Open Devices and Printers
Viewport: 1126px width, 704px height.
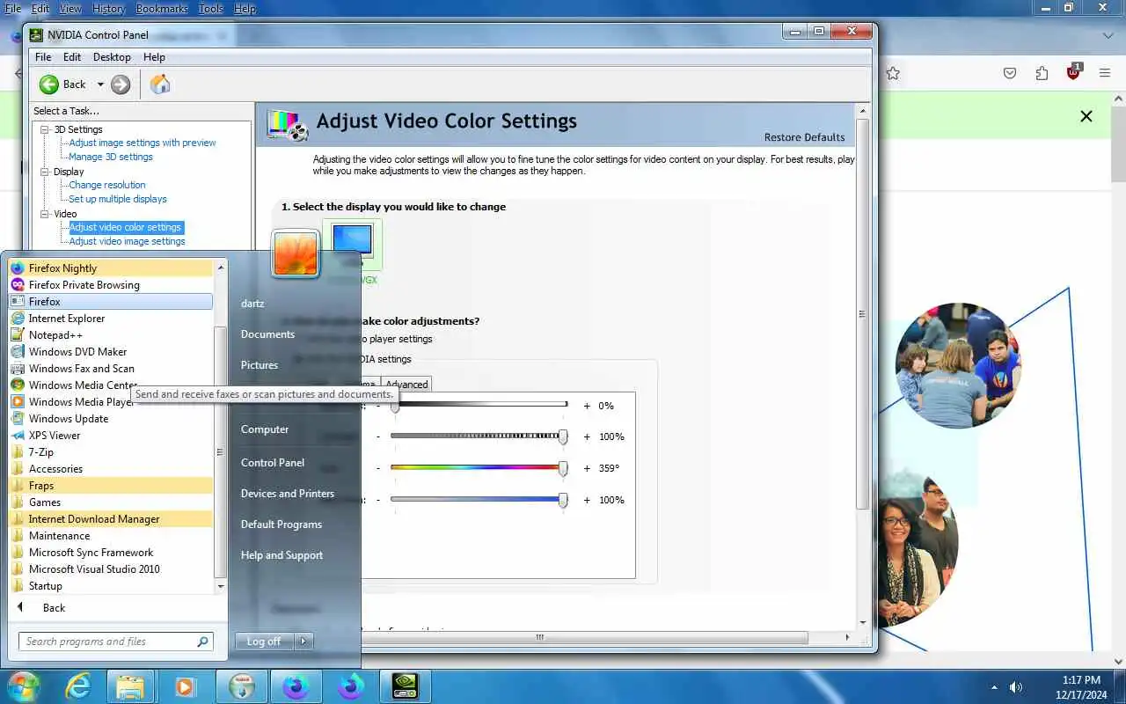click(x=288, y=494)
